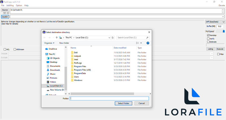Uncheck the Nonstop checkbox

(x=208, y=35)
